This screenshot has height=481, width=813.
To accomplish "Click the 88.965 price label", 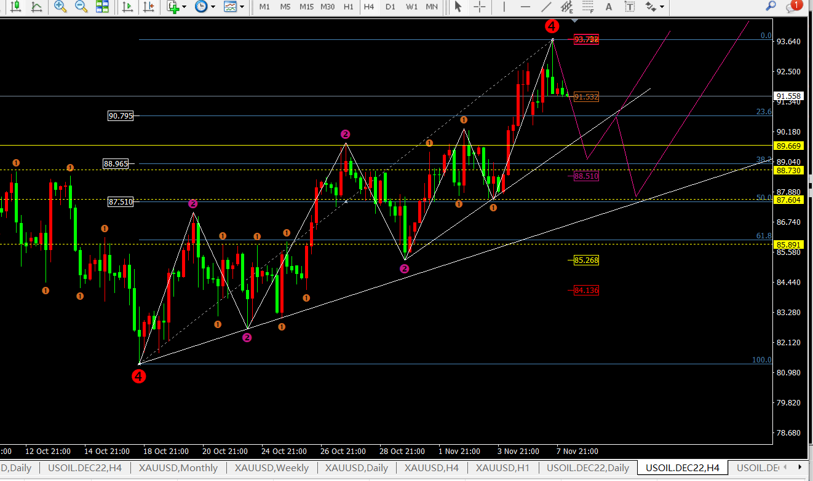I will click(116, 163).
